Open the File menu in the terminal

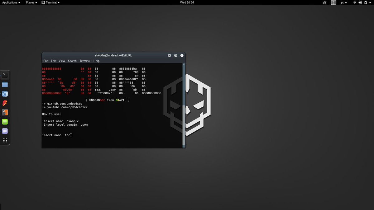pyautogui.click(x=46, y=61)
